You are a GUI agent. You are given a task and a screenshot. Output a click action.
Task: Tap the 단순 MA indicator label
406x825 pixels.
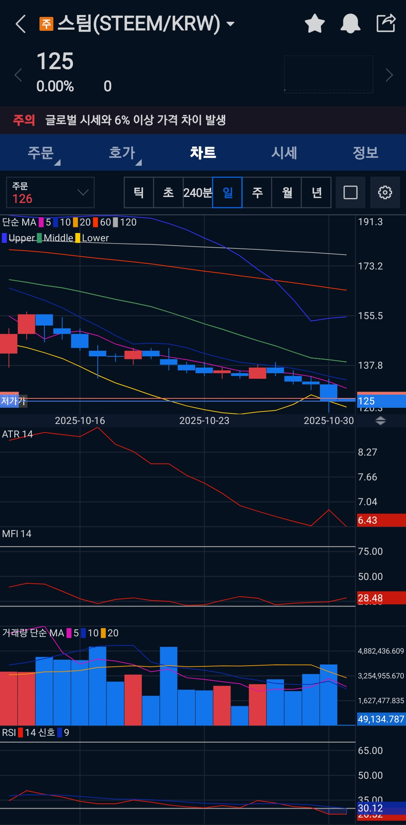(x=19, y=222)
